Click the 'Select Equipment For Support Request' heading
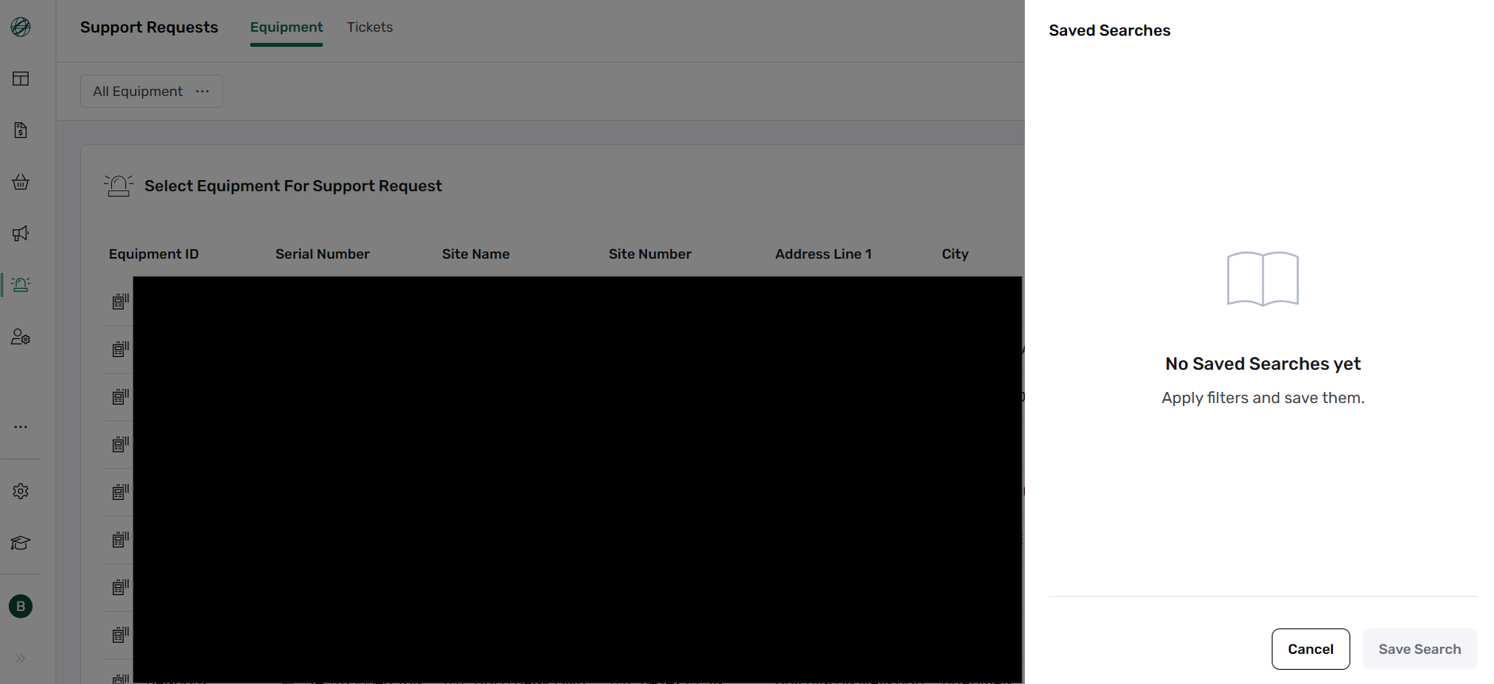This screenshot has width=1494, height=684. 293,186
